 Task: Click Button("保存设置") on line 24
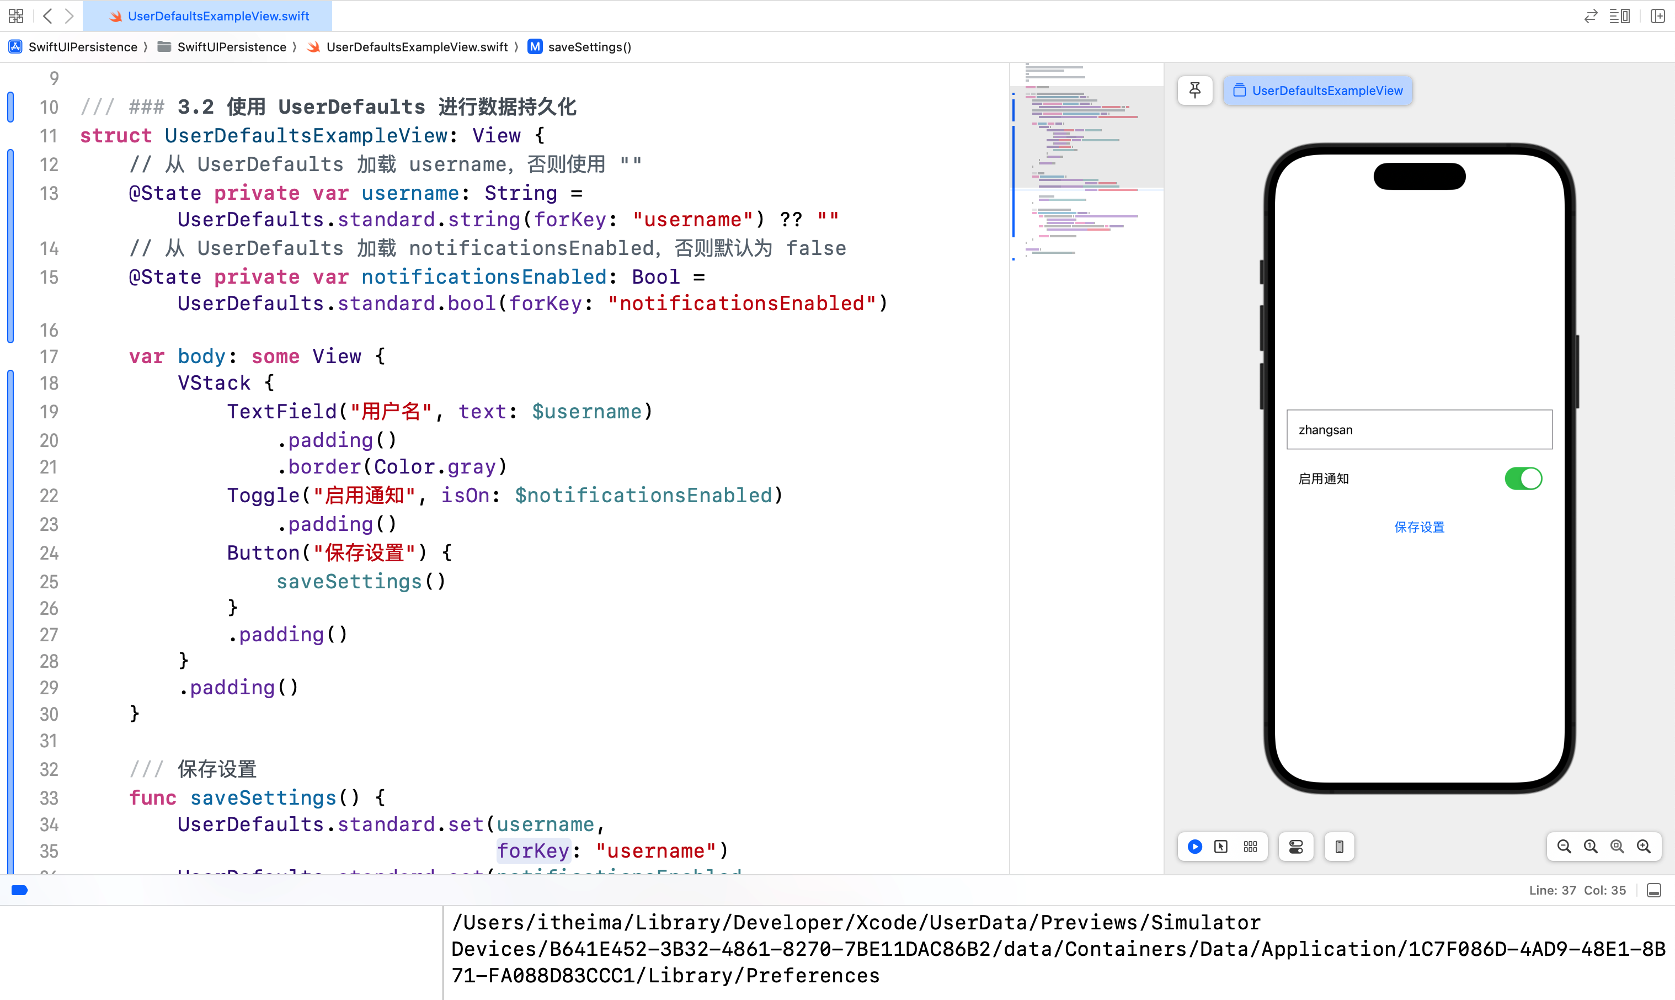coord(327,552)
